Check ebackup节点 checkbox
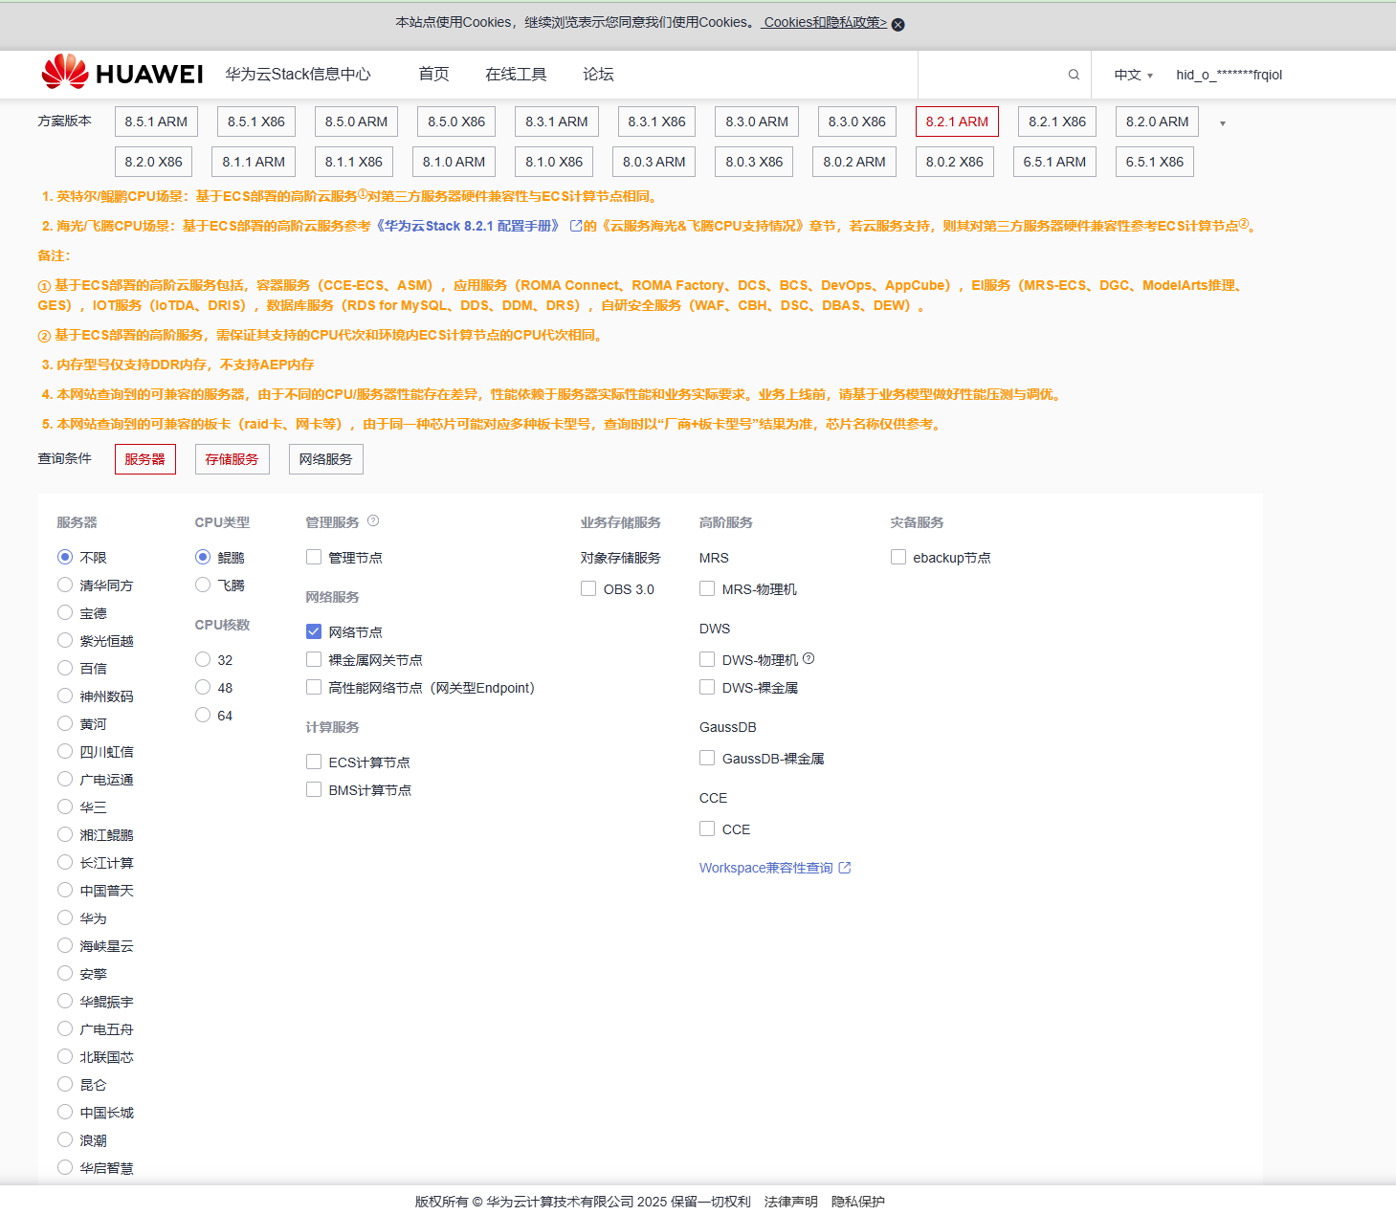Screen dimensions: 1396x1215 898,557
